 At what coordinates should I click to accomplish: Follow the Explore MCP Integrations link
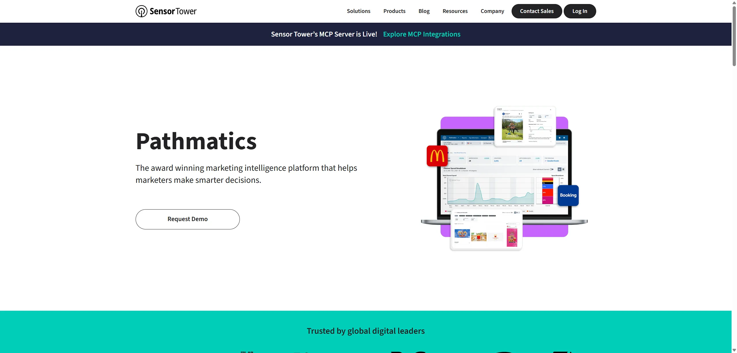[421, 34]
